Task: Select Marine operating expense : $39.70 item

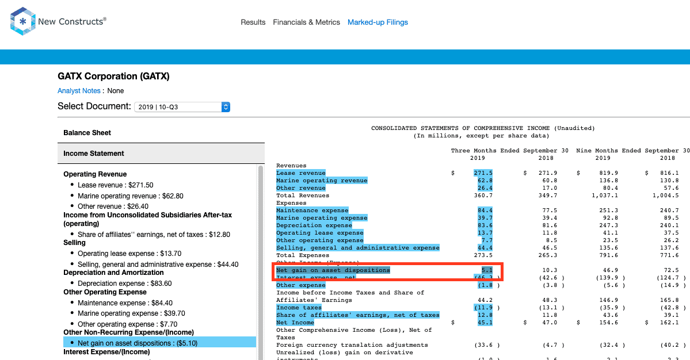Action: click(x=131, y=313)
